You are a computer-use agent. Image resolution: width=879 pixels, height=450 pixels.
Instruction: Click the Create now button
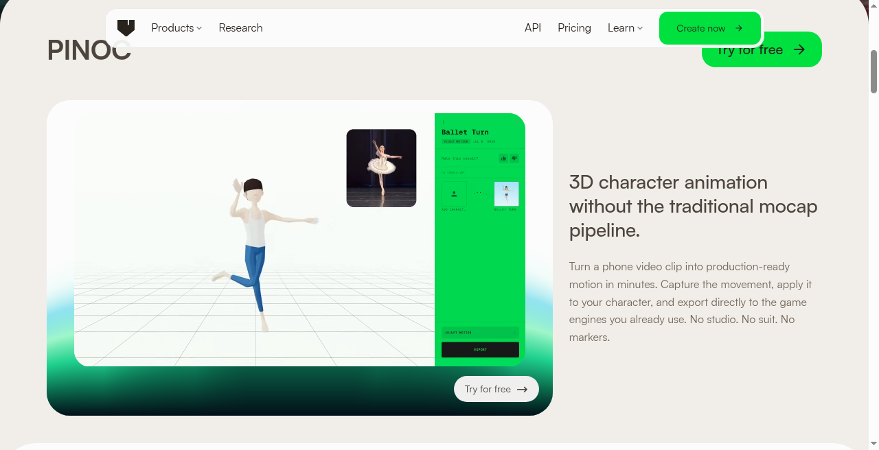click(x=710, y=28)
